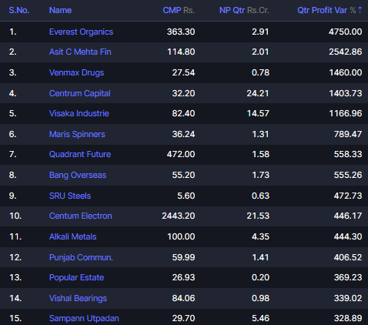Select profit variation value 328.89

tap(348, 318)
